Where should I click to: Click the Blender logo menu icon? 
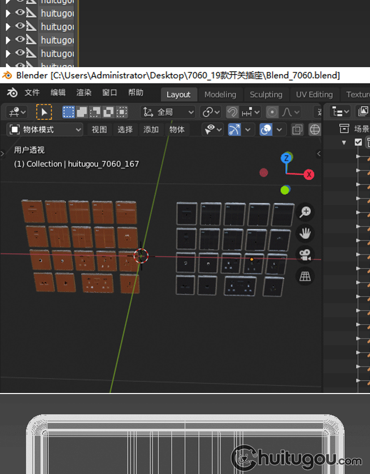pos(12,93)
